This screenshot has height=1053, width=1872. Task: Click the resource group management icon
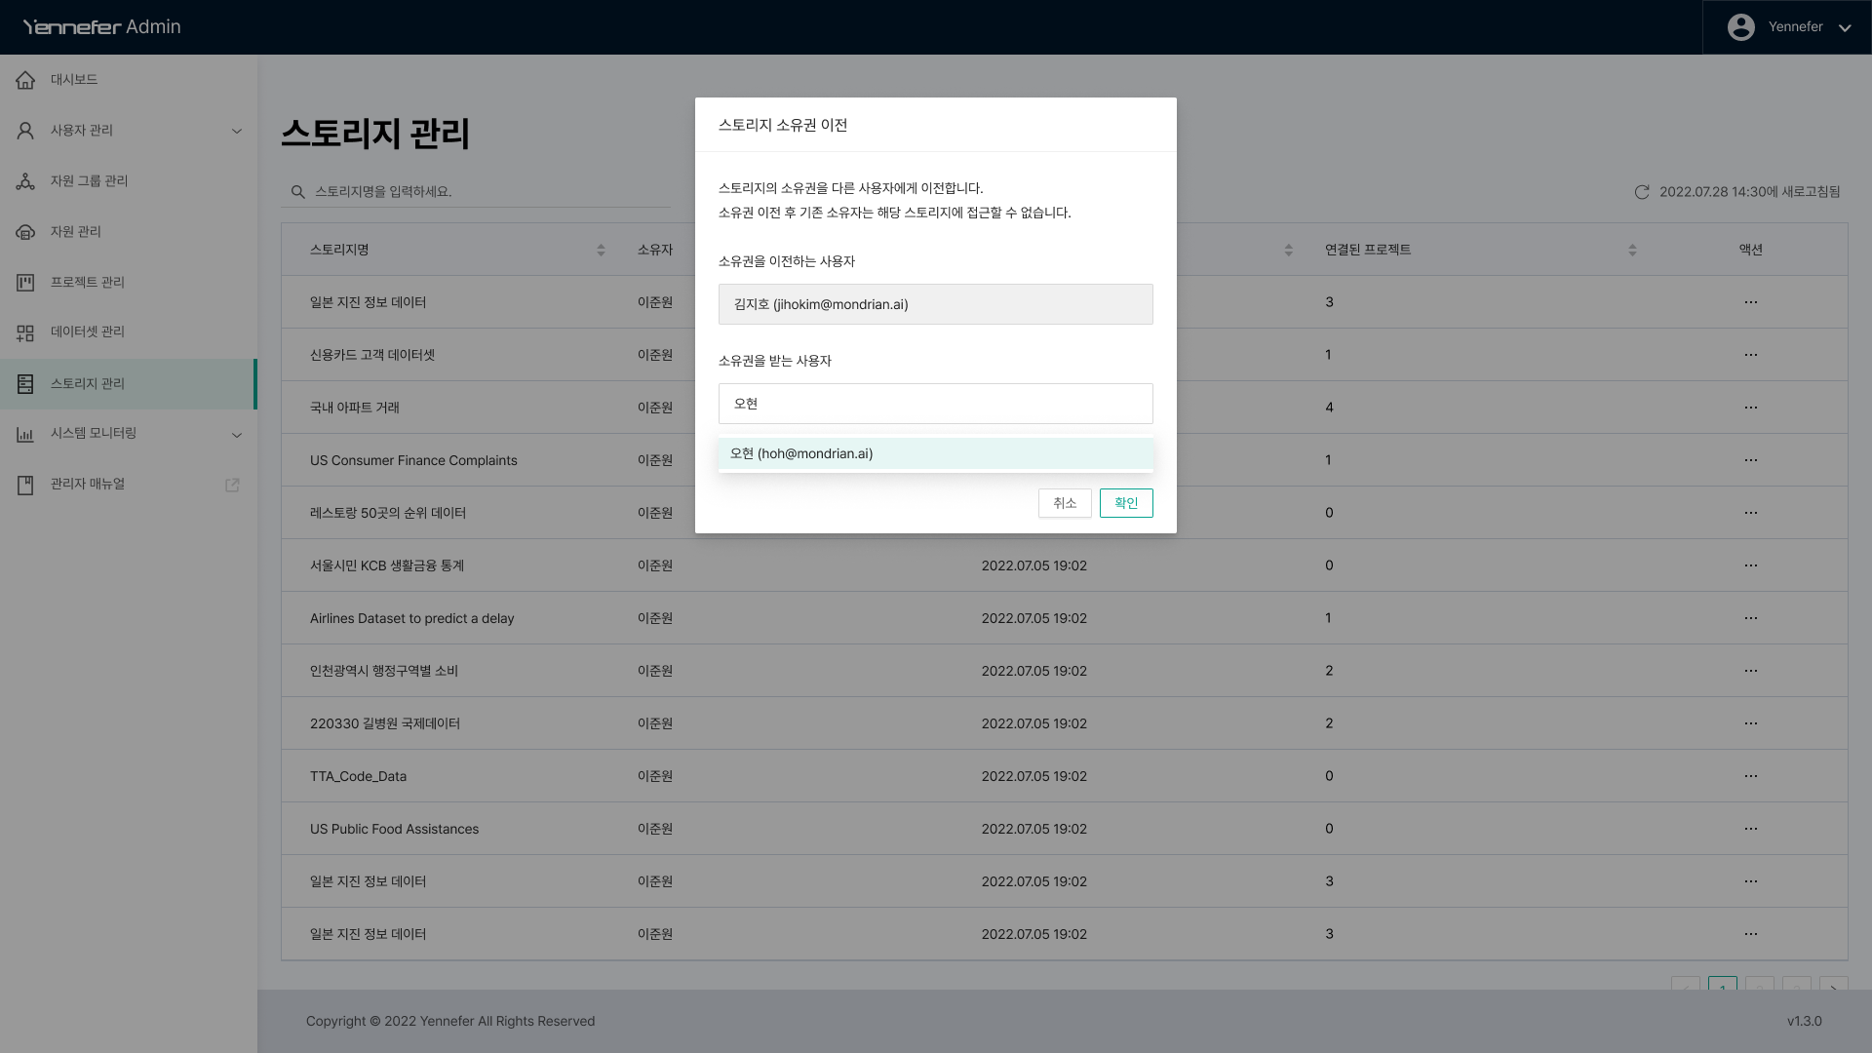pos(25,181)
